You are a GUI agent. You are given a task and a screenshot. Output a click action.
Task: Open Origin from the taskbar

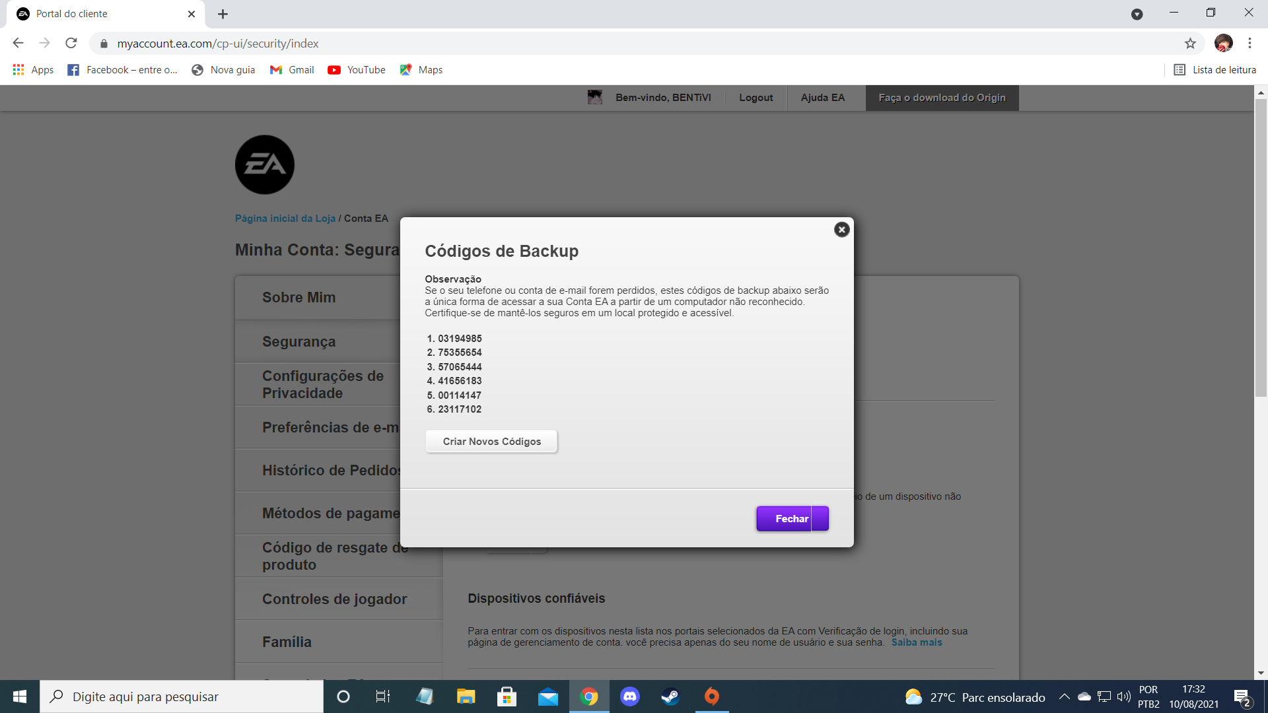(712, 696)
